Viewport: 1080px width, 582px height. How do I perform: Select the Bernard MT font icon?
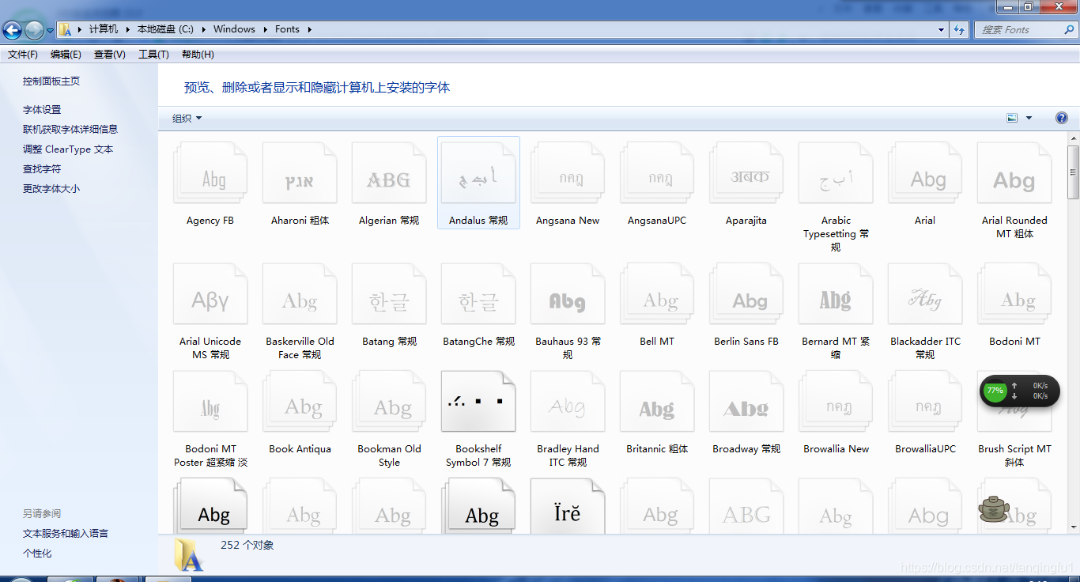pos(836,295)
